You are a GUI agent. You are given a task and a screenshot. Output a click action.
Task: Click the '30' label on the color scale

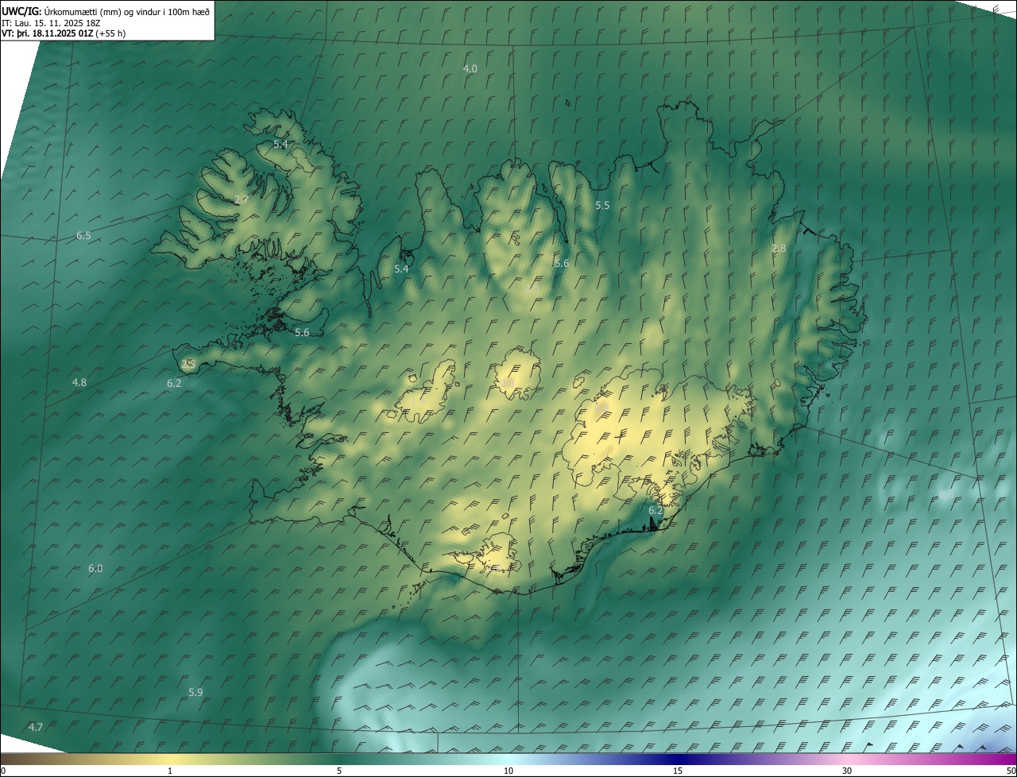point(847,771)
